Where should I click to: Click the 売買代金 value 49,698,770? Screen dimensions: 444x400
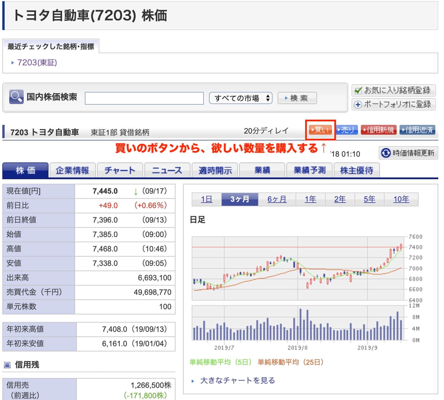[x=152, y=292]
